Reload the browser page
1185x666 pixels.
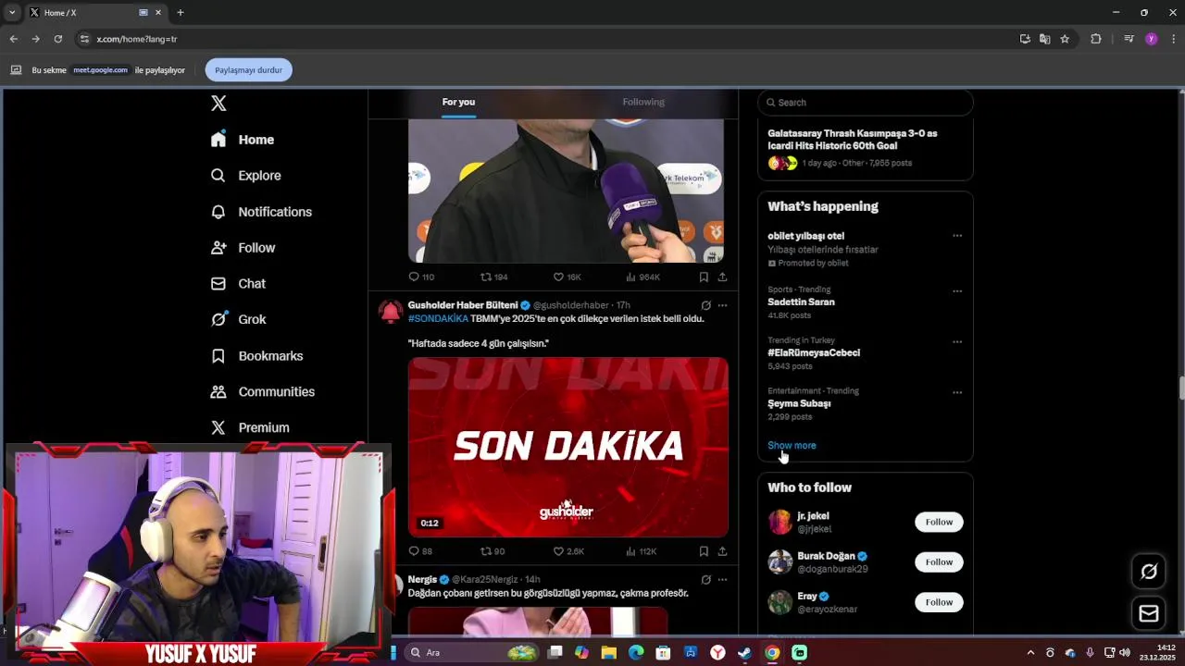57,39
